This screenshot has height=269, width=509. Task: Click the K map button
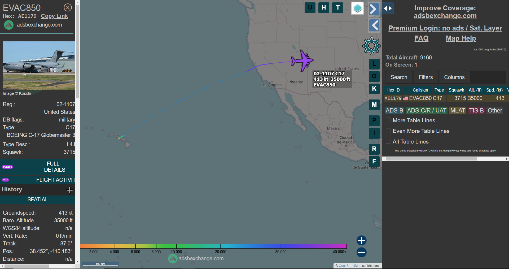pos(374,89)
